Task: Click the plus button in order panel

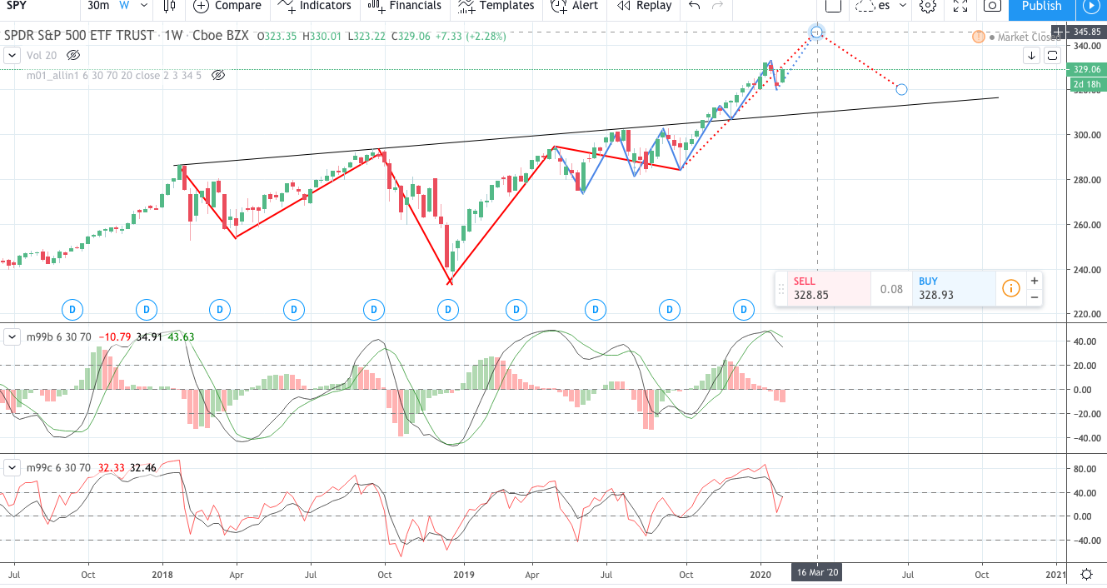Action: [x=1034, y=281]
